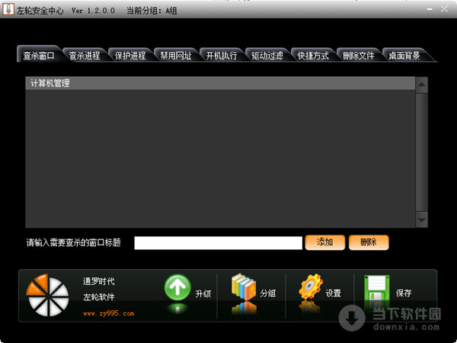This screenshot has height=343, width=457.
Task: Click the 保存 label
Action: (x=404, y=293)
